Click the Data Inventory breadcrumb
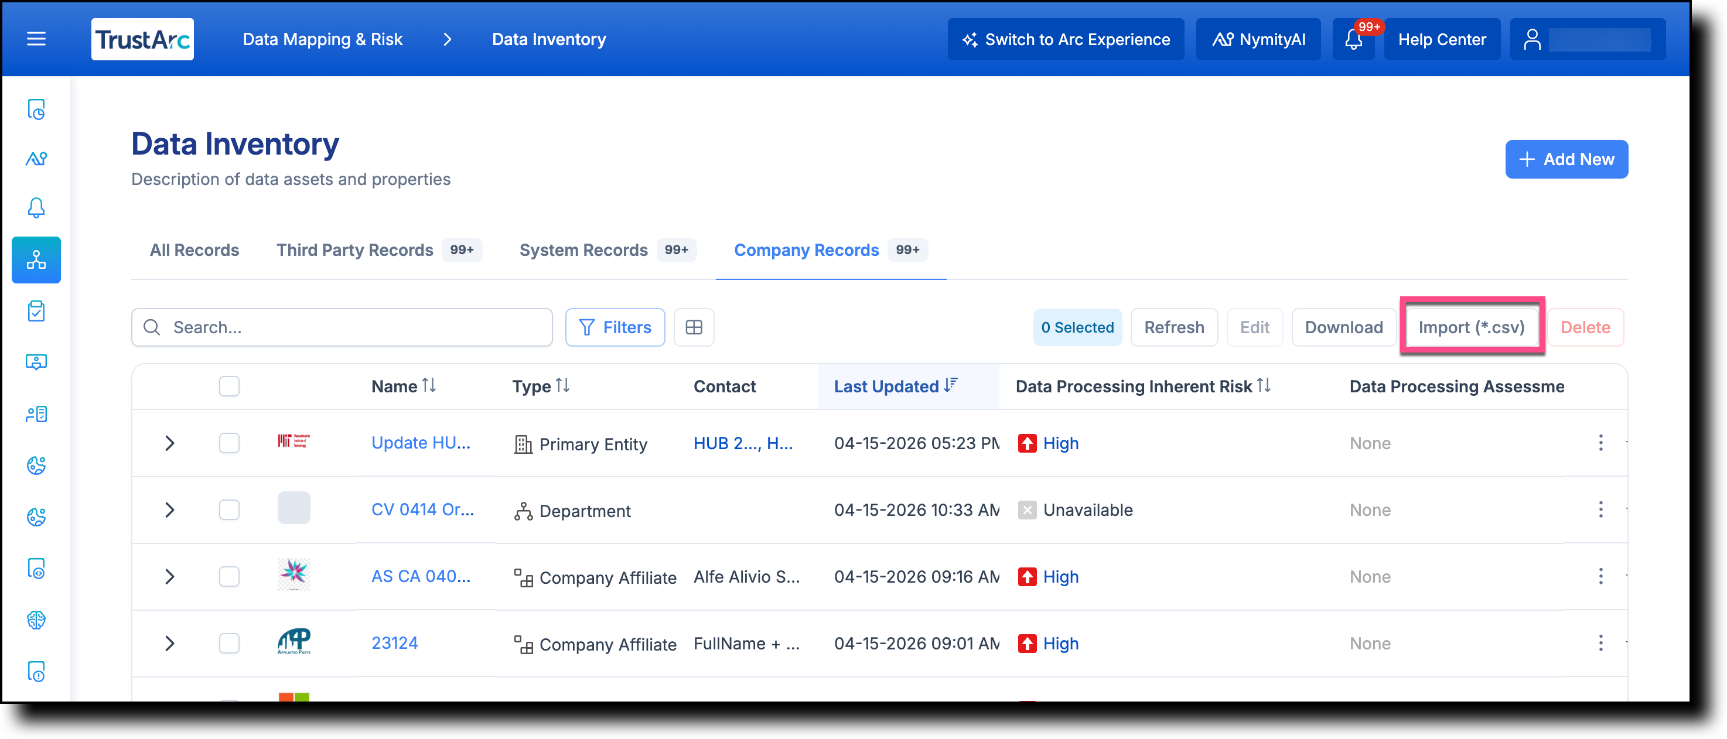The image size is (1727, 739). coord(549,40)
